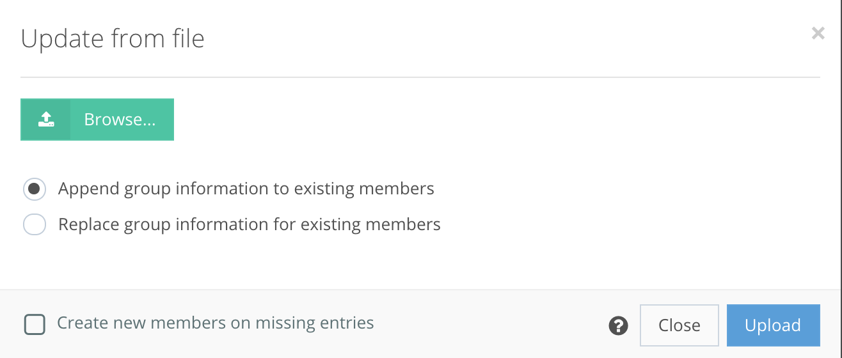Click the 'Replace group information for existing members' text
Image resolution: width=842 pixels, height=358 pixels.
click(250, 225)
